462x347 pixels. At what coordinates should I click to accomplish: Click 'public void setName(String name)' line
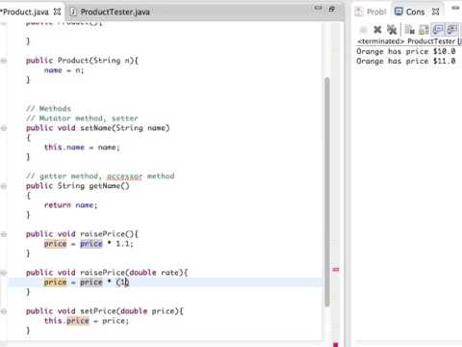[97, 128]
